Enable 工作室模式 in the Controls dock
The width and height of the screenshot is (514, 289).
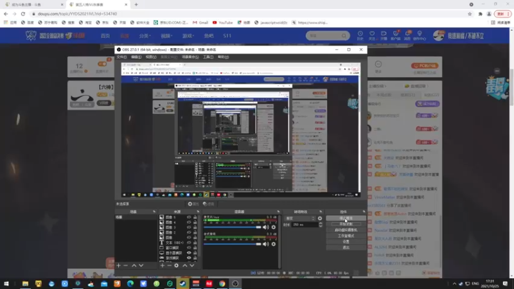[x=346, y=236]
